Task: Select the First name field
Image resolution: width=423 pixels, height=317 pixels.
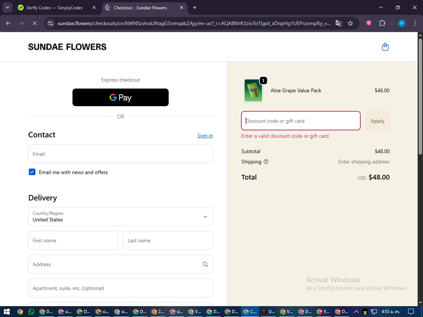Action: pos(73,240)
